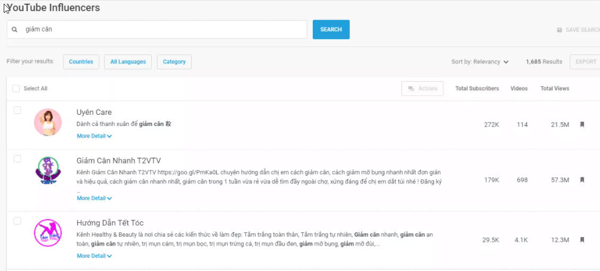The width and height of the screenshot is (600, 271).
Task: Select the Hướng Dẫn Tết Tóc row checkbox
Action: pos(18,221)
